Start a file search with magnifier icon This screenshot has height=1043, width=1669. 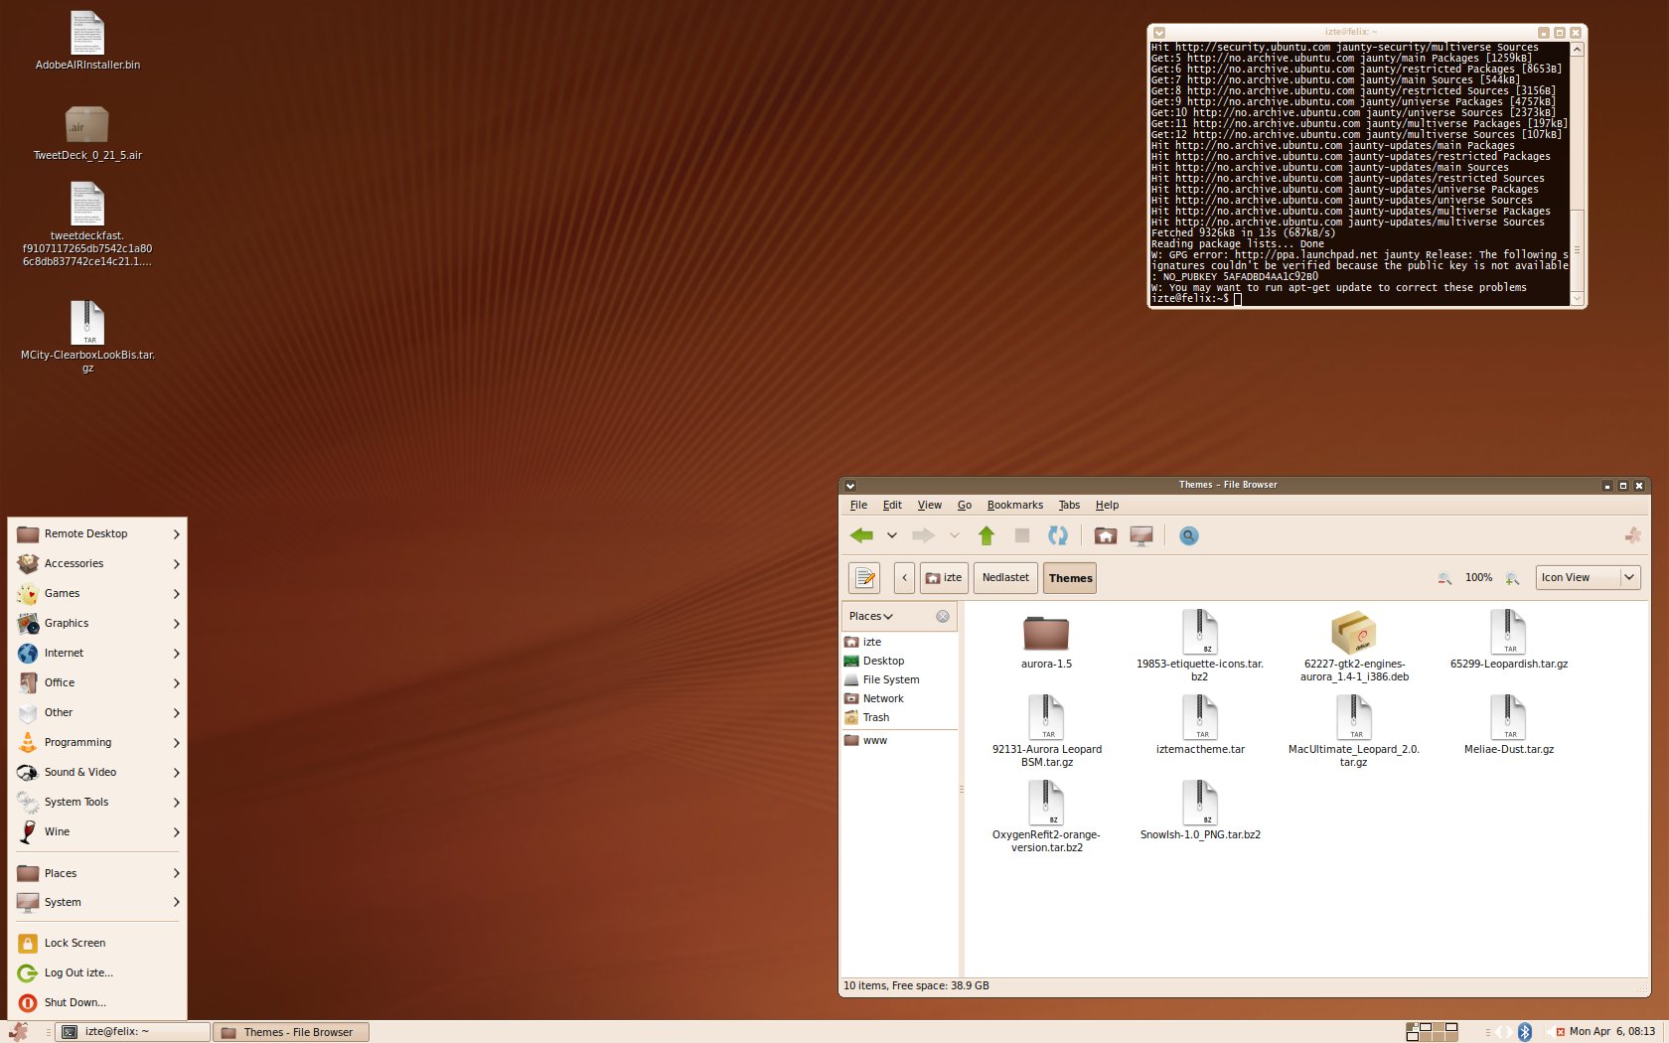tap(1188, 536)
